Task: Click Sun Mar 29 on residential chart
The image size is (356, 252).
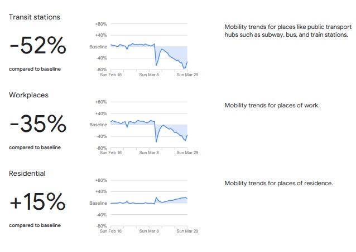Action: (x=187, y=231)
